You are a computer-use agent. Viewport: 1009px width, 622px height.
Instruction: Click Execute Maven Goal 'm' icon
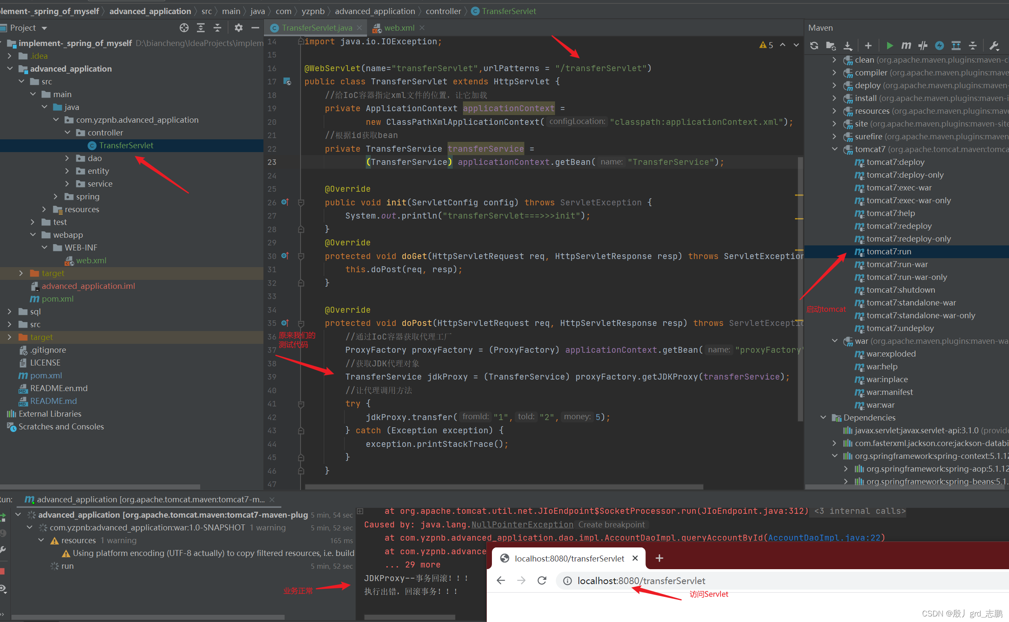tap(906, 46)
